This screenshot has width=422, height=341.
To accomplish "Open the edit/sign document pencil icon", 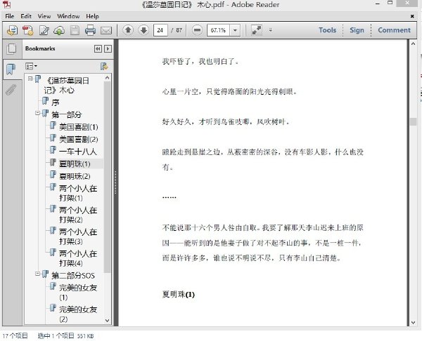I will pos(44,30).
